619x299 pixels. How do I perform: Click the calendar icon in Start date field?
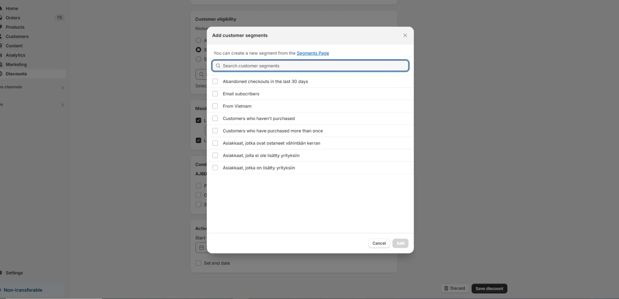[202, 247]
